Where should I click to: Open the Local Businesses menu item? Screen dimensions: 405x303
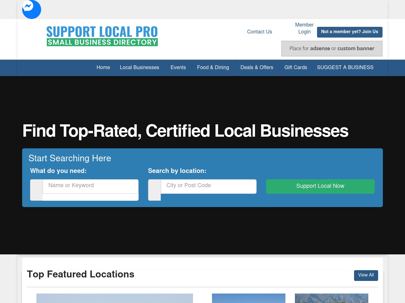(x=140, y=68)
